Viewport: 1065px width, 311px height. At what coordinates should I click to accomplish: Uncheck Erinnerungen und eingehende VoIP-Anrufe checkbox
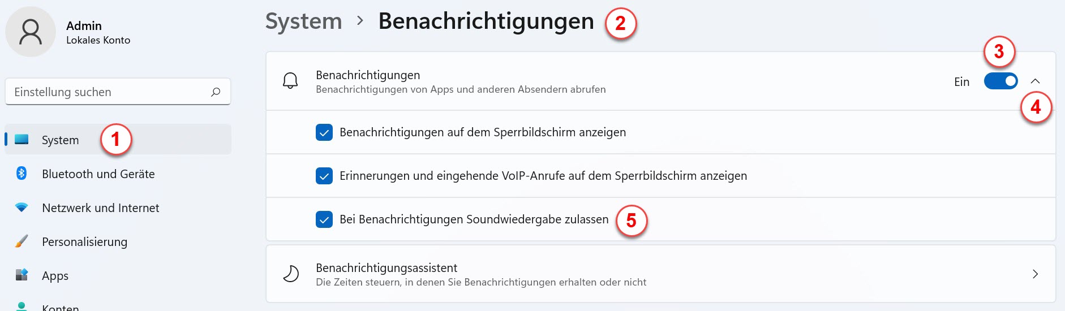coord(324,176)
